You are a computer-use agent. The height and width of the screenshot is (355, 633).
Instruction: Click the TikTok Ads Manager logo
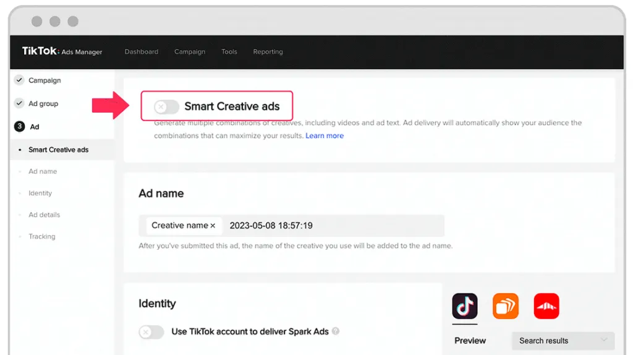[62, 51]
